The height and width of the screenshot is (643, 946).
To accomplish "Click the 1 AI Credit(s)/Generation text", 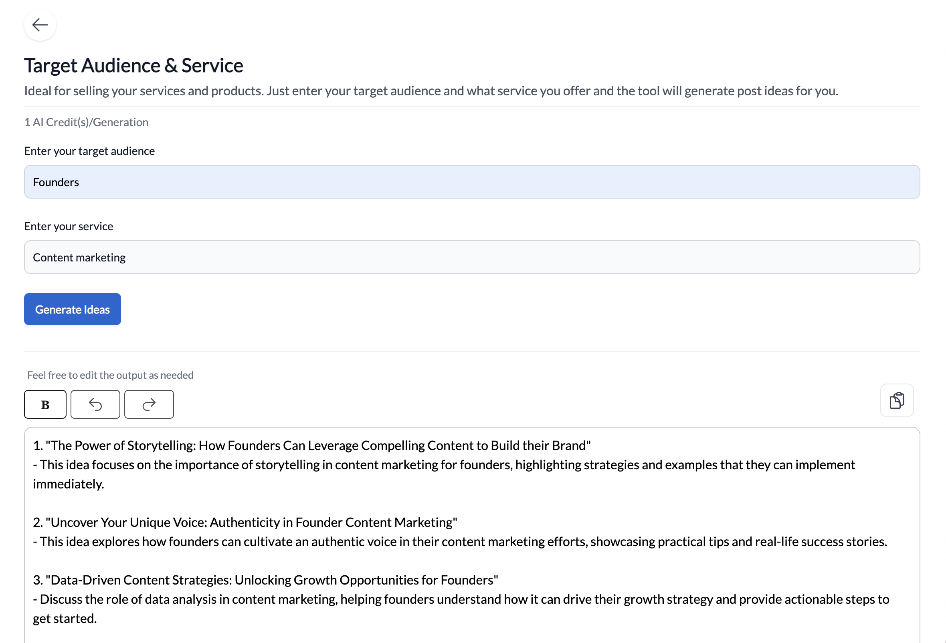I will point(86,123).
